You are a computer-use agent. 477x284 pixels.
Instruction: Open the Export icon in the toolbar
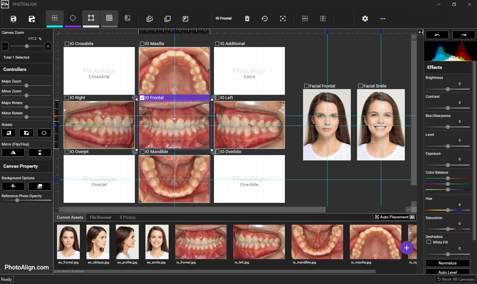pos(32,19)
